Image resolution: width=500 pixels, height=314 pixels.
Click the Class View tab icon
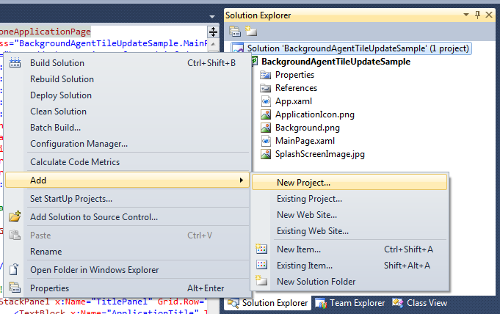pyautogui.click(x=398, y=303)
